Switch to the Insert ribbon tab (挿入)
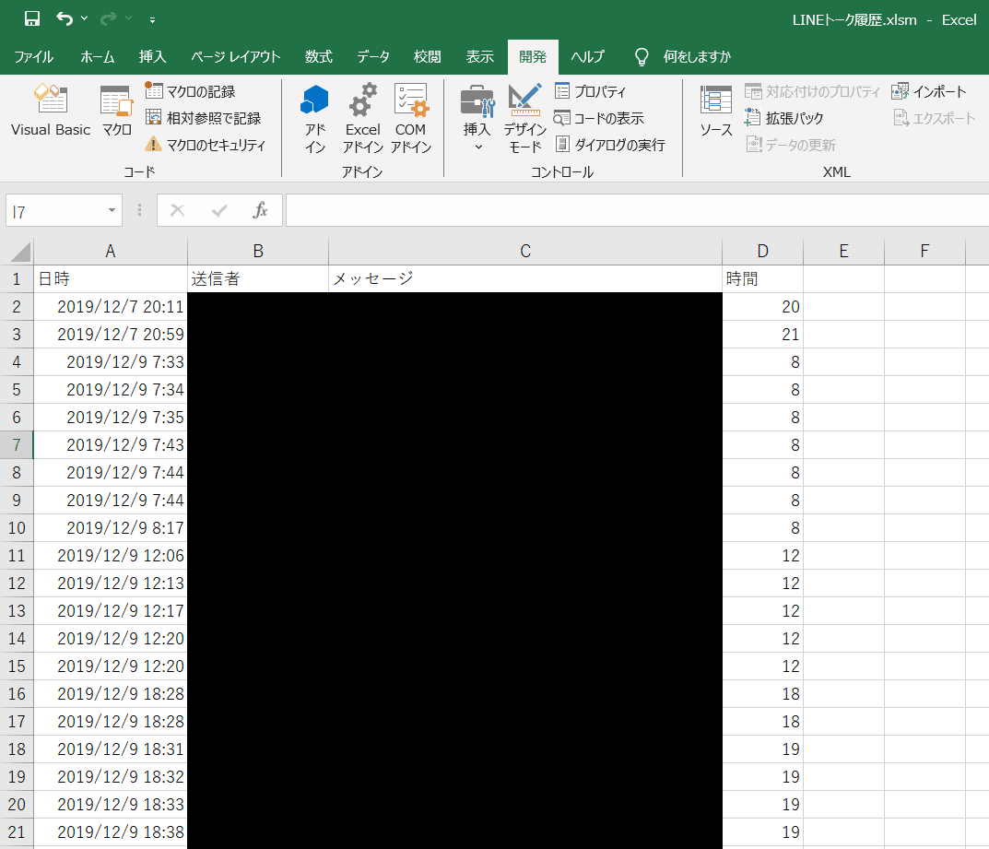Screen dimensions: 989x849 point(153,57)
